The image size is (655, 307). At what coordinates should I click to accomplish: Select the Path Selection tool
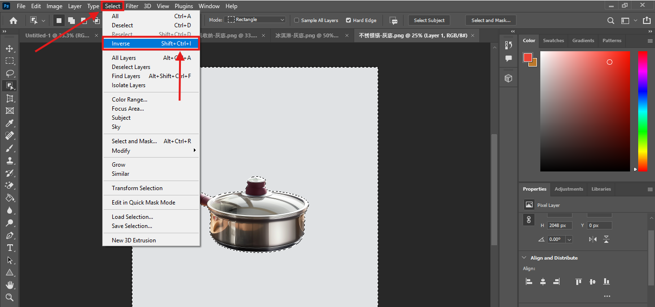[10, 260]
